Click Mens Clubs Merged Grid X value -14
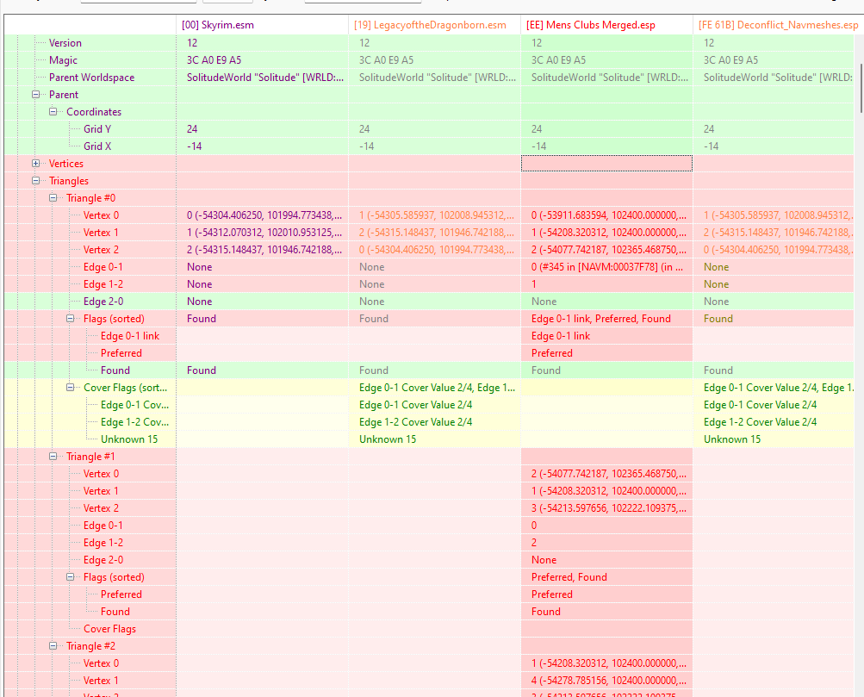This screenshot has height=697, width=864. 538,146
